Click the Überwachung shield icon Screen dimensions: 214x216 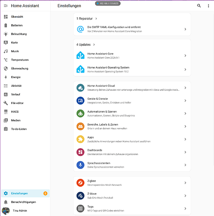click(x=6, y=69)
